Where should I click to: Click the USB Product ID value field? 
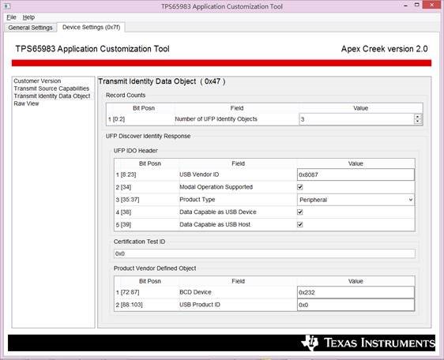356,305
